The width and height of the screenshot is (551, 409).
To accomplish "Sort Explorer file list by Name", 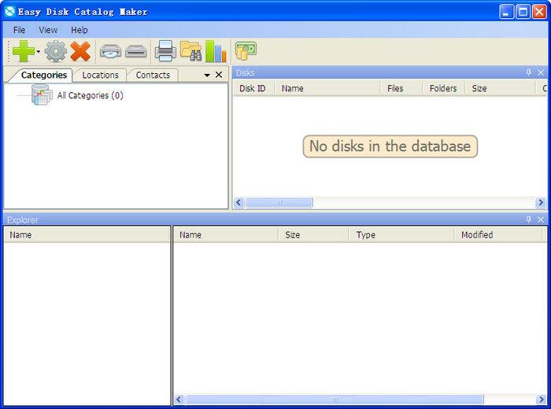I will (x=225, y=235).
